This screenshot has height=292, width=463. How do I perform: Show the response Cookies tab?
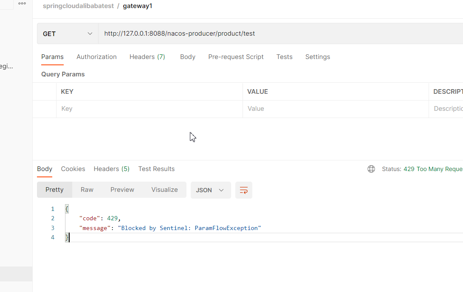[x=73, y=169]
